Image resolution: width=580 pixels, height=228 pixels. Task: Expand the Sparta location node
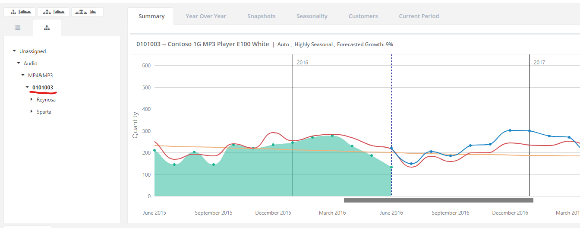(32, 111)
